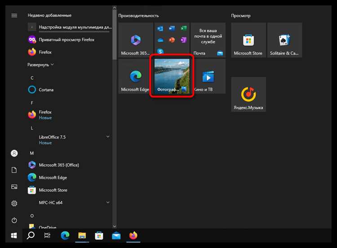Click the Производительность group title

[x=138, y=16]
